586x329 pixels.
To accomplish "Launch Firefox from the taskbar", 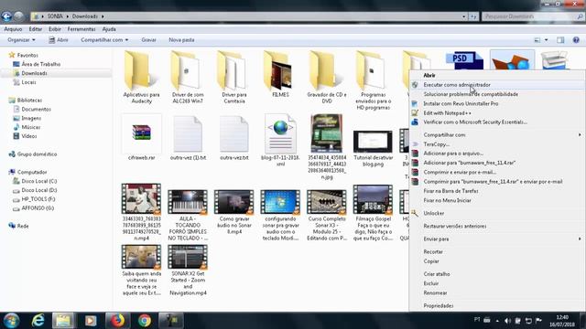I will (117, 321).
